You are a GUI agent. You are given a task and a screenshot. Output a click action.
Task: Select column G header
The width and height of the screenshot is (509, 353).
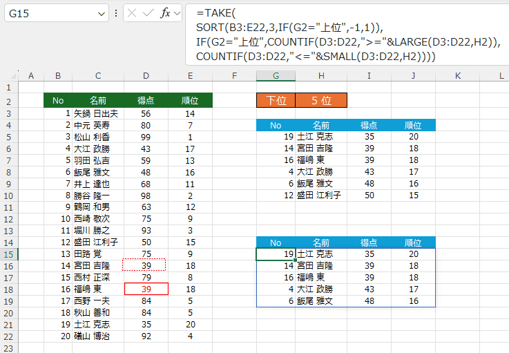click(276, 75)
